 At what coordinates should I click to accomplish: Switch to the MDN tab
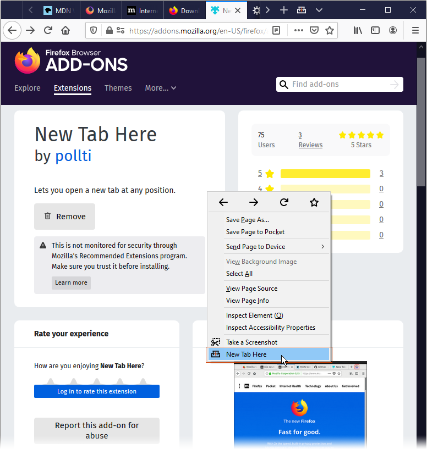pyautogui.click(x=59, y=10)
